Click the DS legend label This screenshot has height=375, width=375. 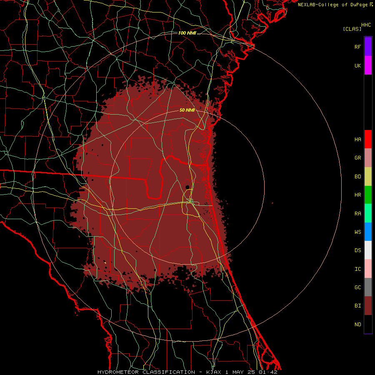point(357,250)
